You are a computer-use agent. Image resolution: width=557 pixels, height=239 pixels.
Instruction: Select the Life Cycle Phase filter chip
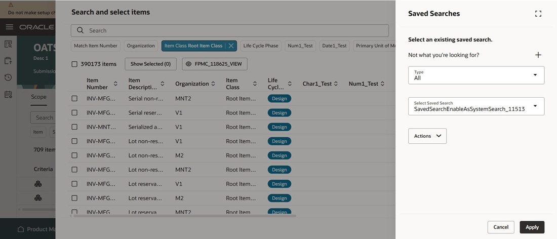point(261,46)
